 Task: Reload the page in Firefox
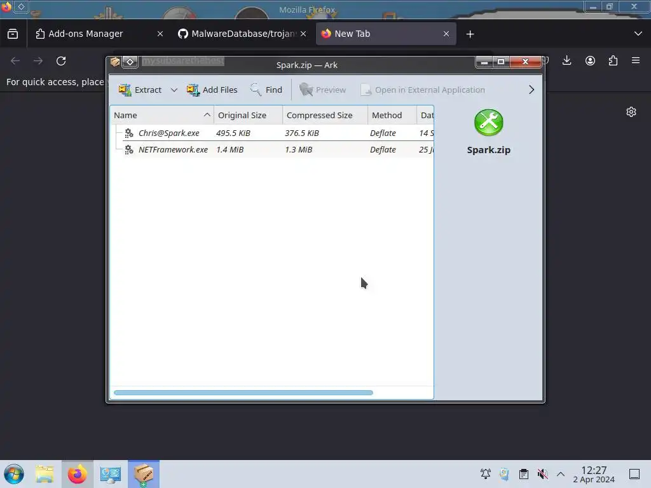pyautogui.click(x=61, y=61)
